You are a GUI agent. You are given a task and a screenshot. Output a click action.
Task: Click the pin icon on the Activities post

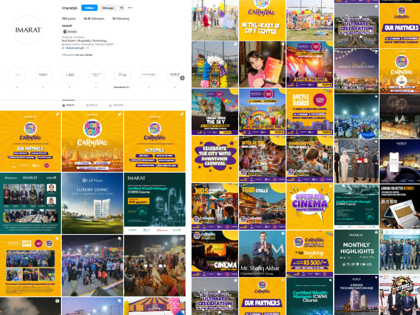[x=181, y=114]
